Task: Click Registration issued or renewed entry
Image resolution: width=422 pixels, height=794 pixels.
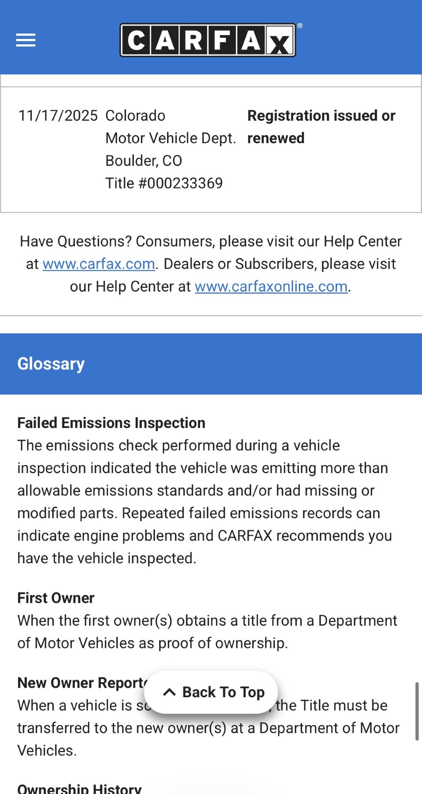Action: pyautogui.click(x=321, y=127)
